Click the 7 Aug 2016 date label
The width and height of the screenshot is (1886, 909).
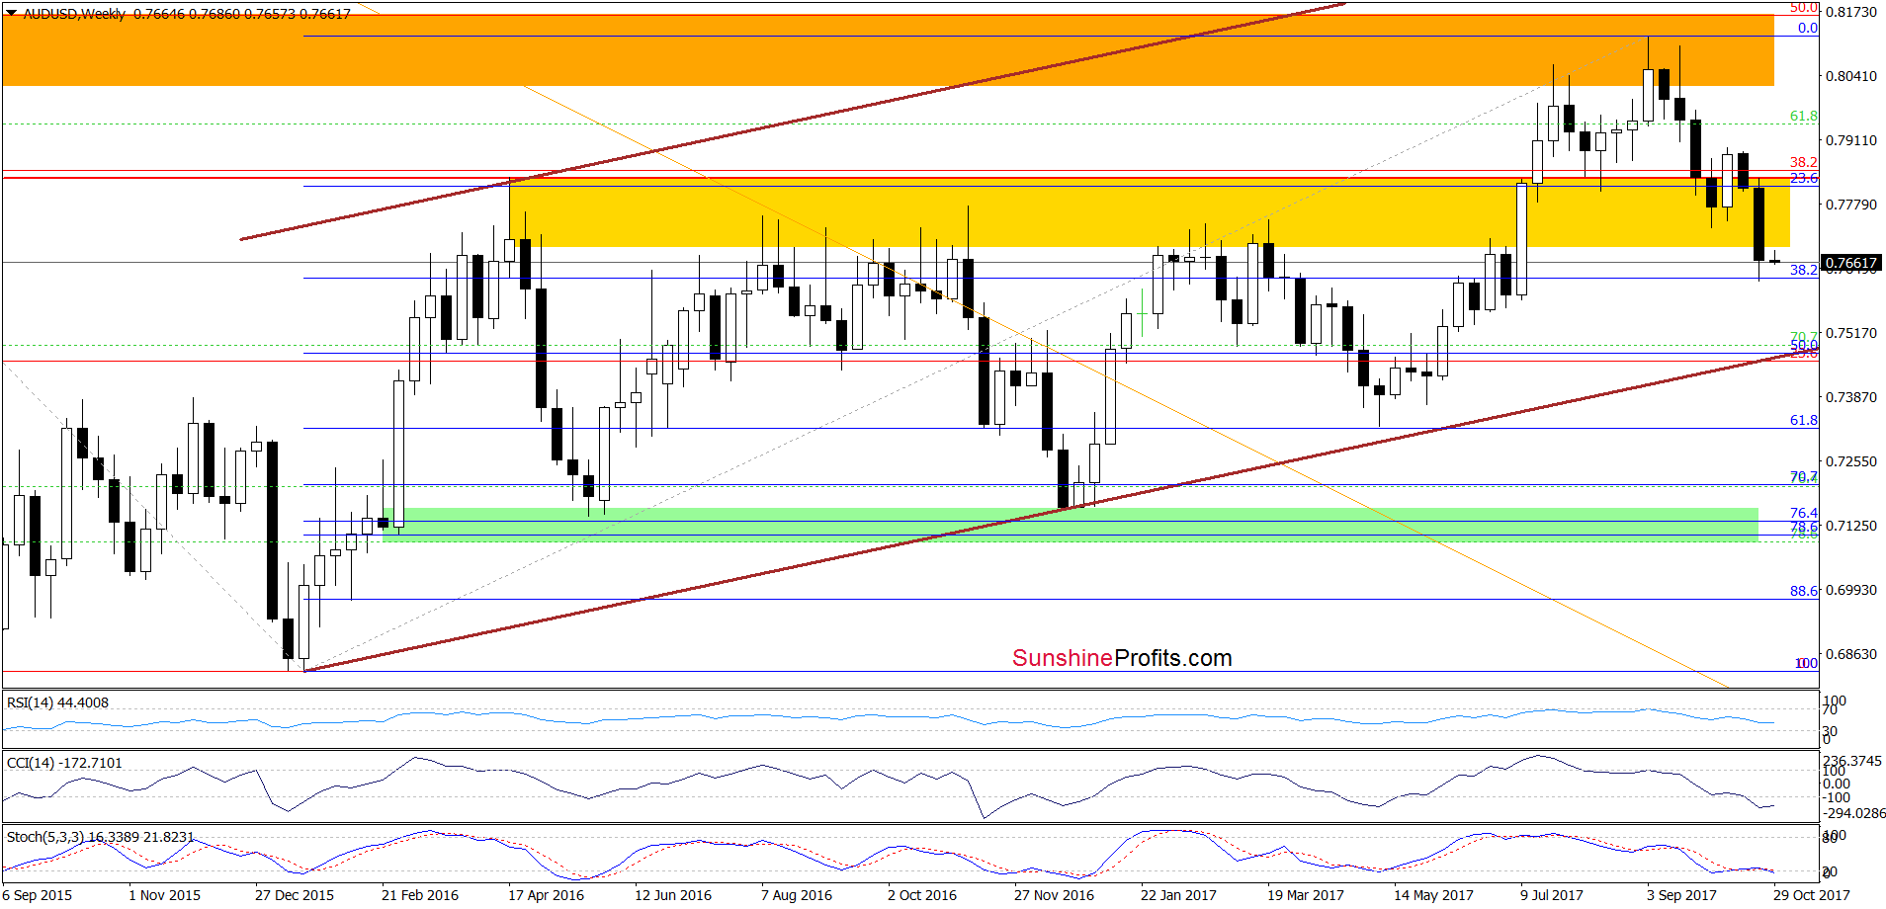click(797, 895)
